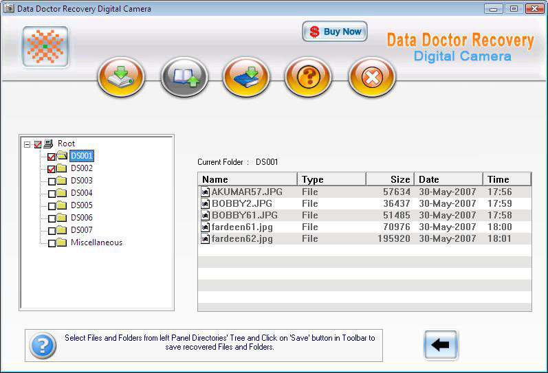The width and height of the screenshot is (548, 373).
Task: Click the size value 195920
Action: 394,239
